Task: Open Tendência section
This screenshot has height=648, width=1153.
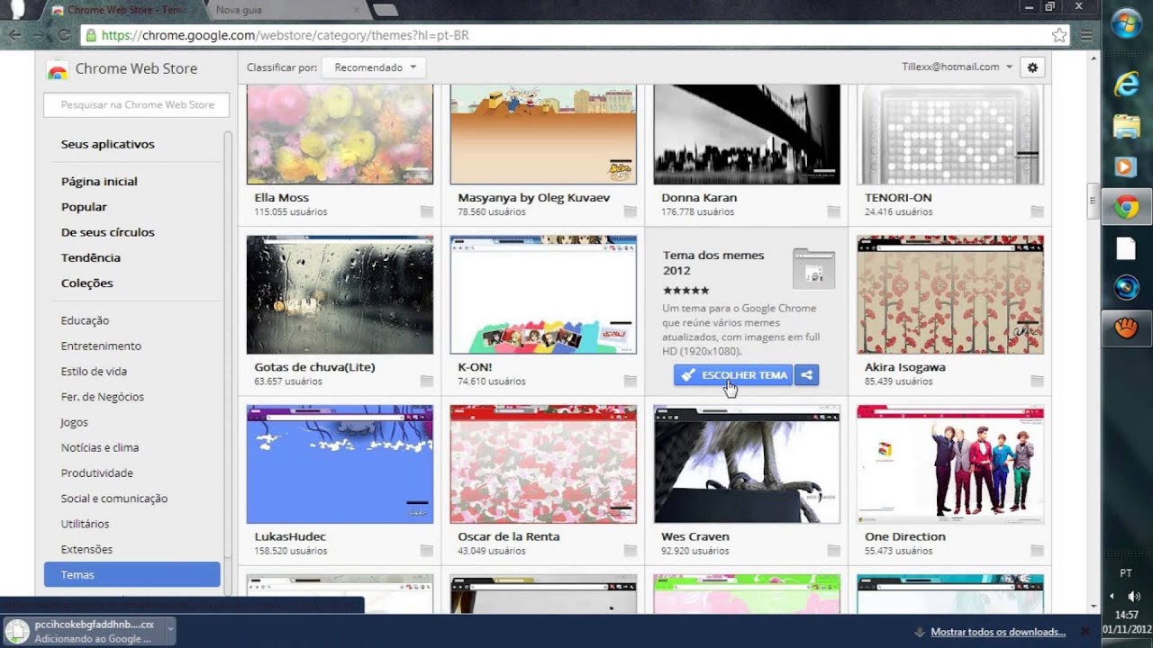Action: click(91, 257)
